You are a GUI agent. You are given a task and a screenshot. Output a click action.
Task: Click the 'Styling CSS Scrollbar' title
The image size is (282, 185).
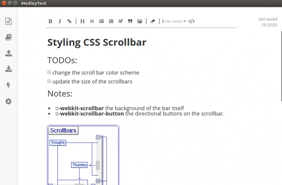tap(97, 43)
